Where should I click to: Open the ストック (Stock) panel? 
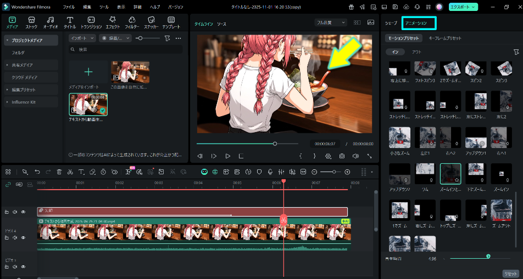[31, 22]
